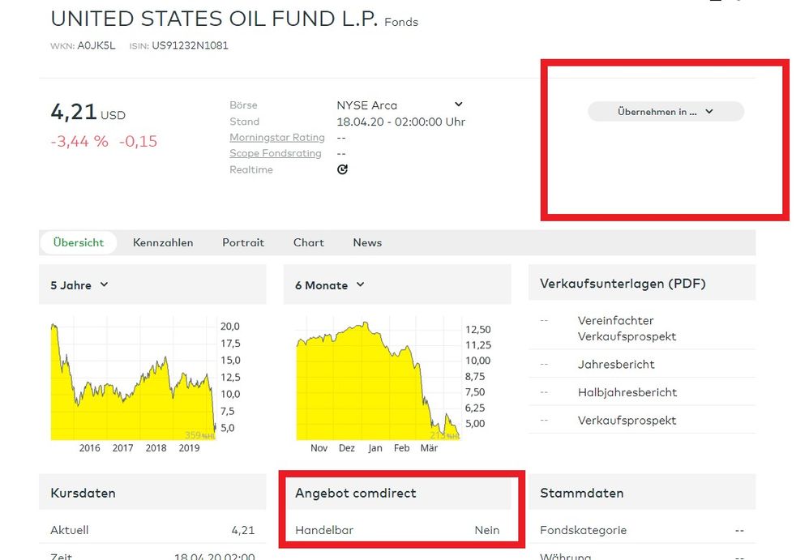
Task: Open the Halbjahresbericht document
Action: tap(627, 392)
